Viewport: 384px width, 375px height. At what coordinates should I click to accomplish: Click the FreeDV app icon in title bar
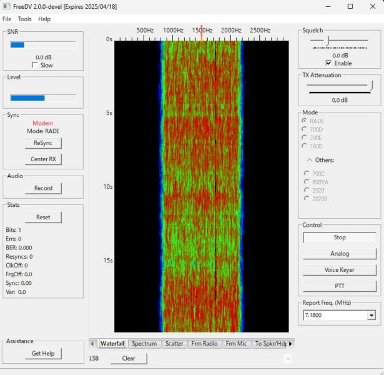point(6,6)
